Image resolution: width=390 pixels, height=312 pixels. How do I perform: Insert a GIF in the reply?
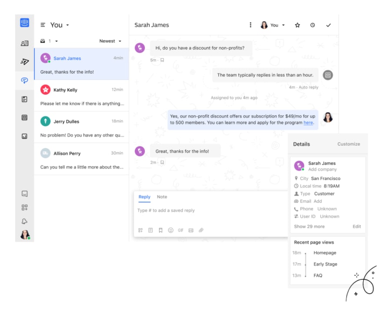pos(180,230)
